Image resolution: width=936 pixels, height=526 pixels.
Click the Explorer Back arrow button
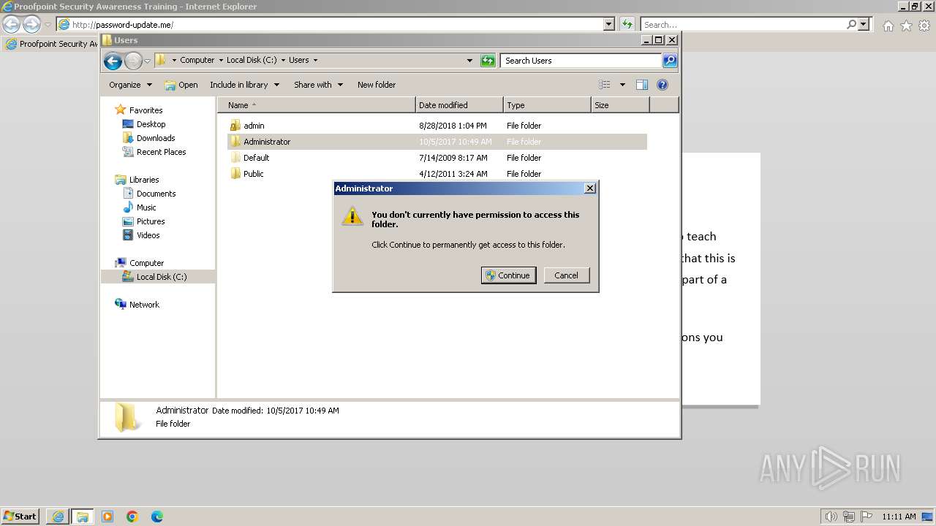point(113,61)
